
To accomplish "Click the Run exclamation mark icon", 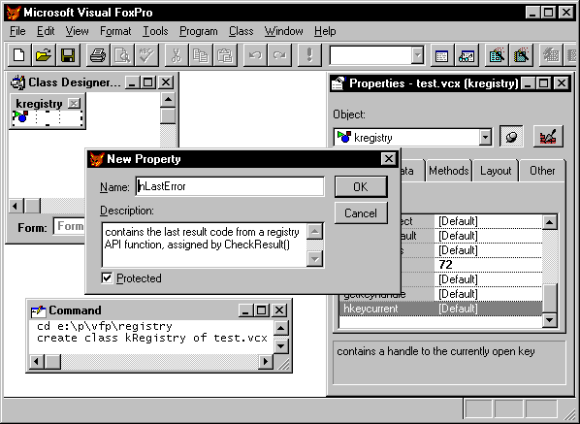I will pyautogui.click(x=309, y=55).
